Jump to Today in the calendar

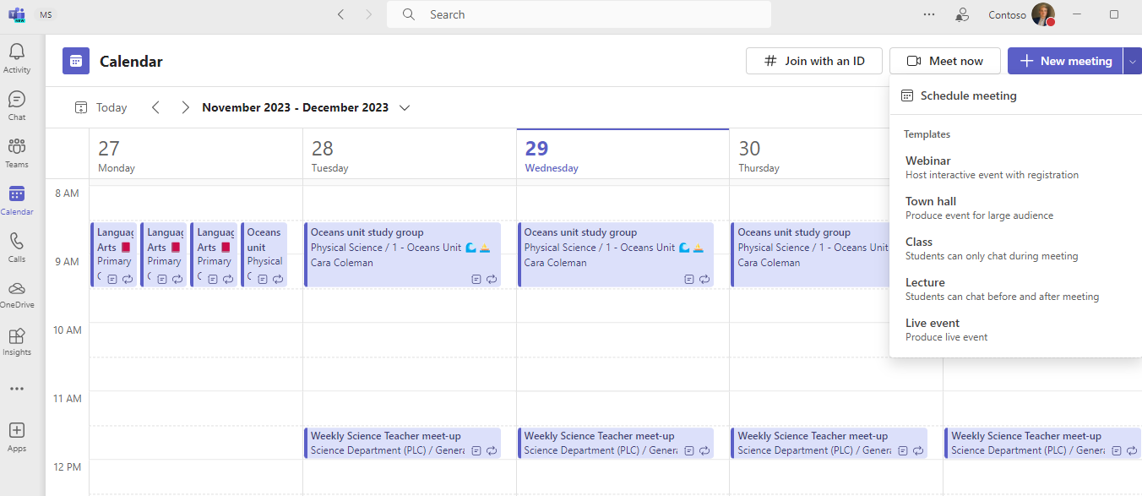click(101, 107)
